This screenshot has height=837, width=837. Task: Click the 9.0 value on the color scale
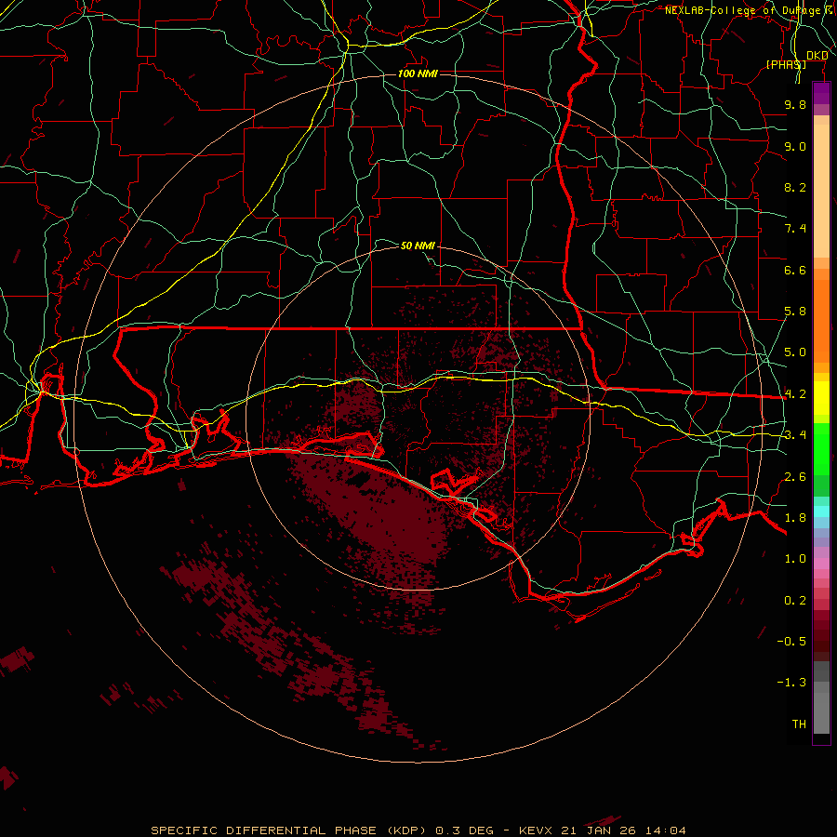tap(795, 146)
